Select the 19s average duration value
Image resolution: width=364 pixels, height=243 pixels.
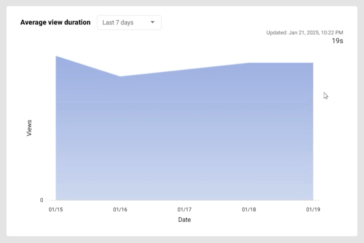click(x=337, y=41)
